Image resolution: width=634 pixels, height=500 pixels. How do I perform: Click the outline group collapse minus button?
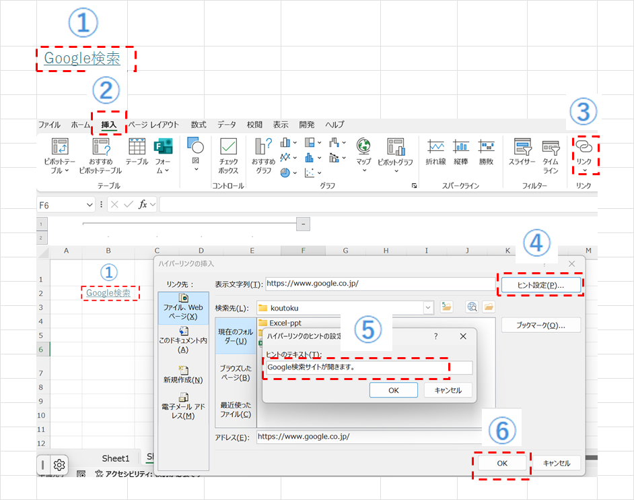pyautogui.click(x=303, y=223)
